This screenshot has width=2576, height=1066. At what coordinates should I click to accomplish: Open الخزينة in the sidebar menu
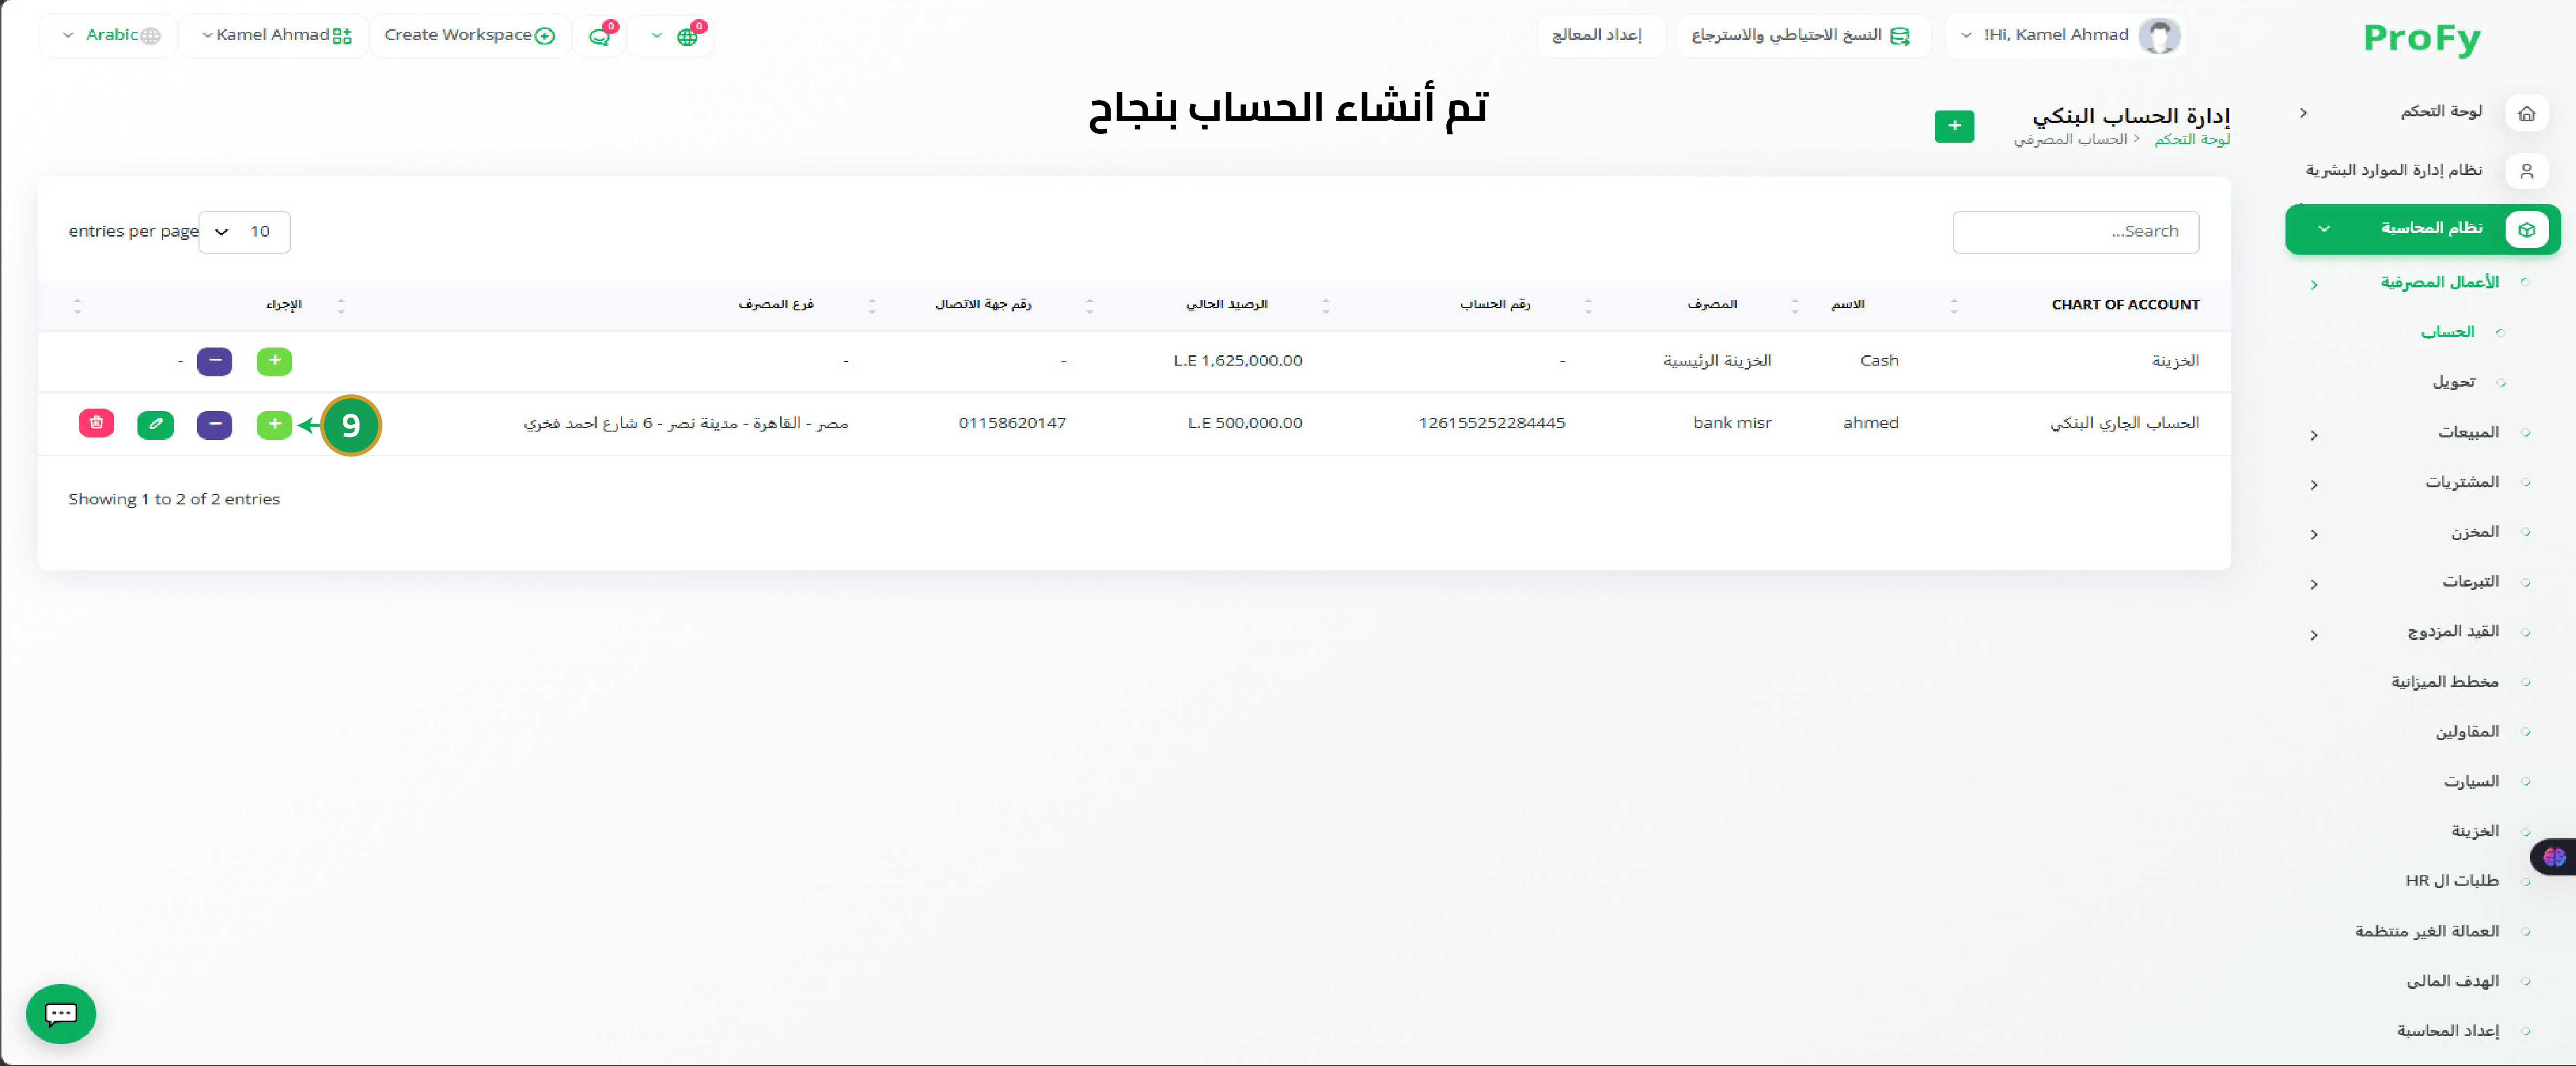pos(2474,831)
